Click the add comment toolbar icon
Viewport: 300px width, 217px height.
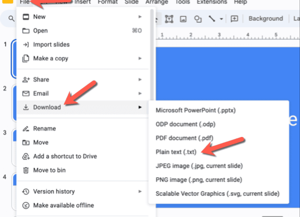(234, 19)
